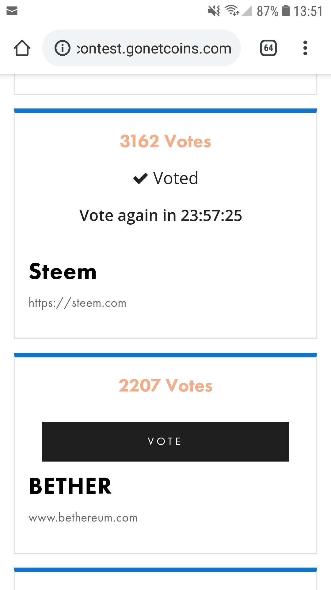Screen dimensions: 331x590
Task: Tap the mail notification icon in status bar
Action: tap(12, 11)
